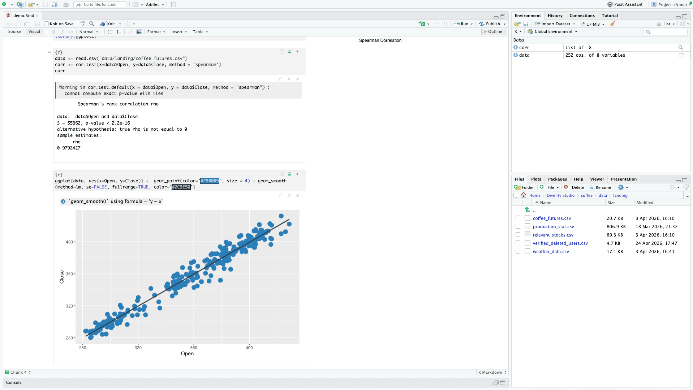Click the Find/Replace magnifier icon

(92, 23)
